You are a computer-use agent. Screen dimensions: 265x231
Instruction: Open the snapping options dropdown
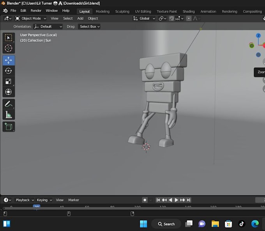(179, 18)
